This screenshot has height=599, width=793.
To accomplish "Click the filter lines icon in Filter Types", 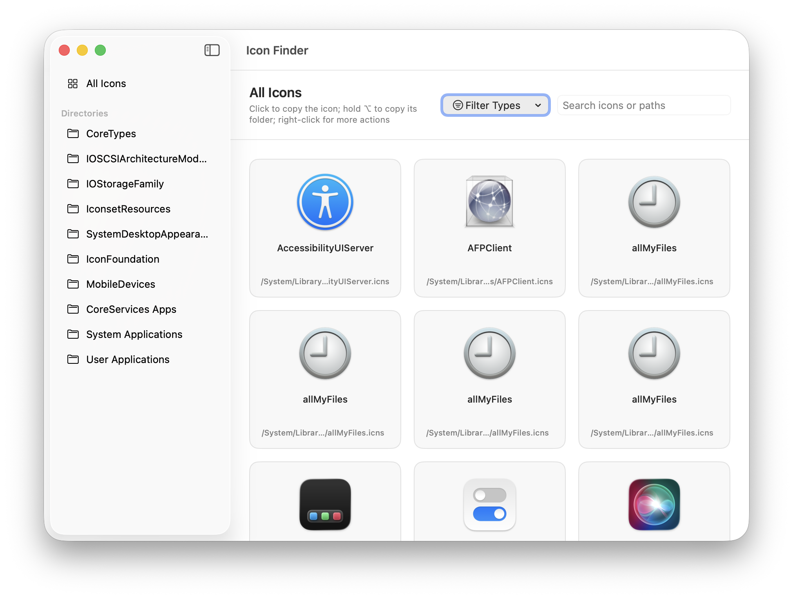I will click(x=458, y=105).
